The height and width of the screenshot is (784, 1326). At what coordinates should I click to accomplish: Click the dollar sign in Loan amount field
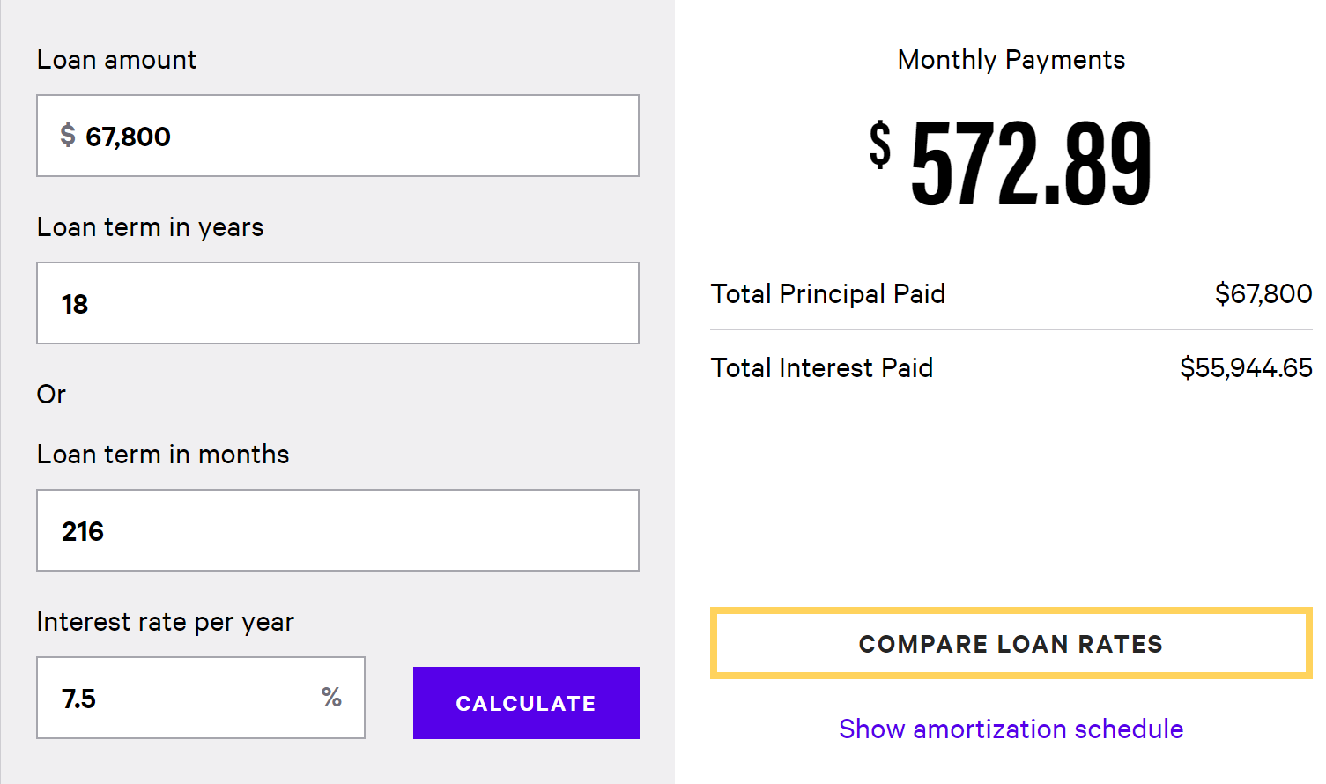click(x=68, y=136)
